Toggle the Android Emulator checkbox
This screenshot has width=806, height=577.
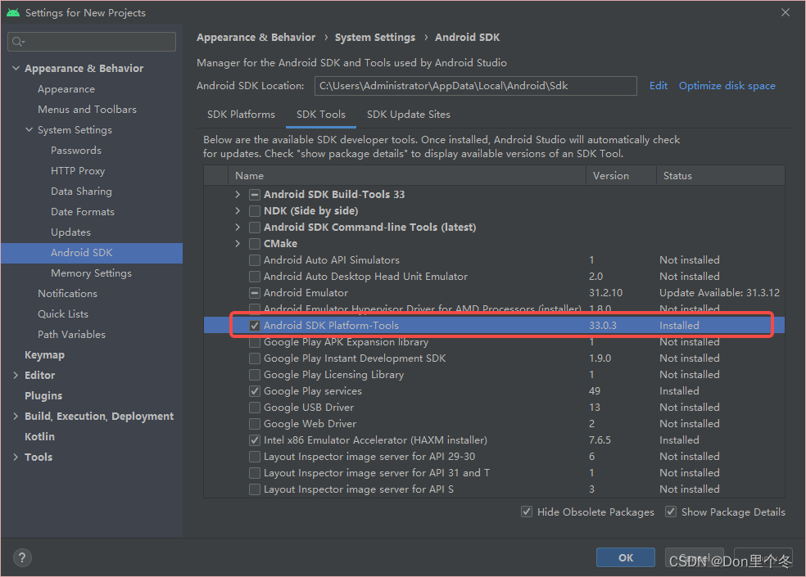click(255, 293)
